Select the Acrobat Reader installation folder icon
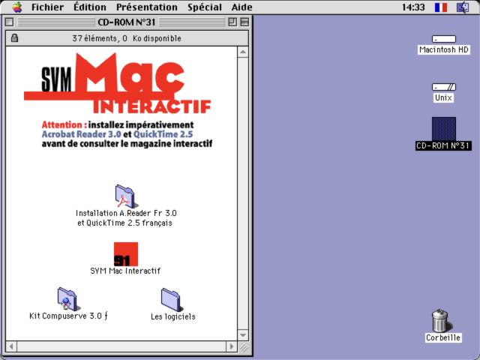480x360 pixels. (125, 196)
